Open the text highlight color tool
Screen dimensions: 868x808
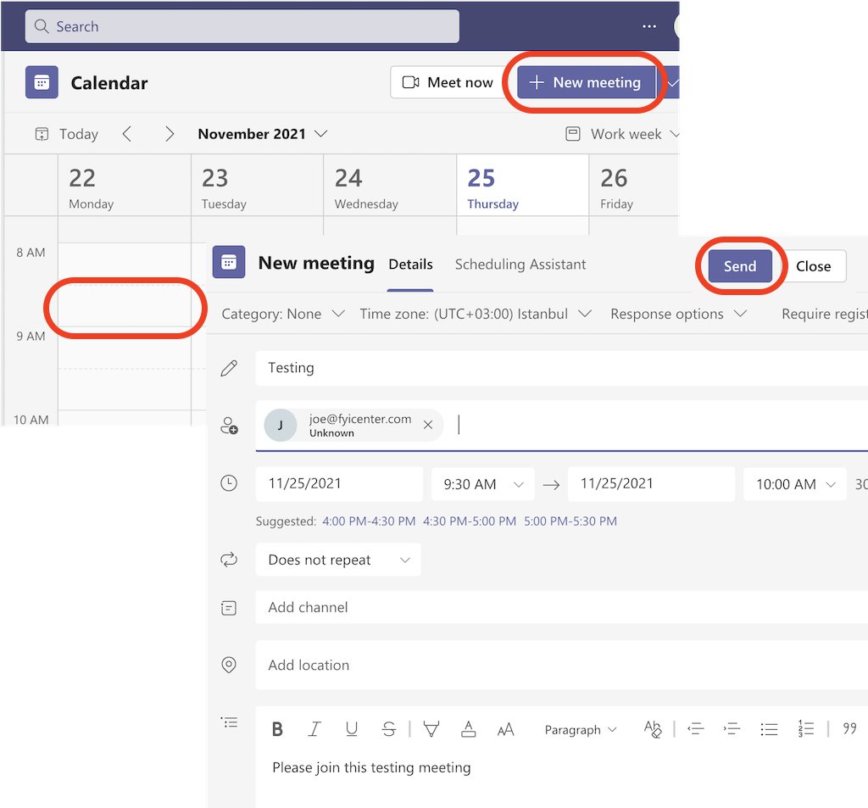[431, 729]
